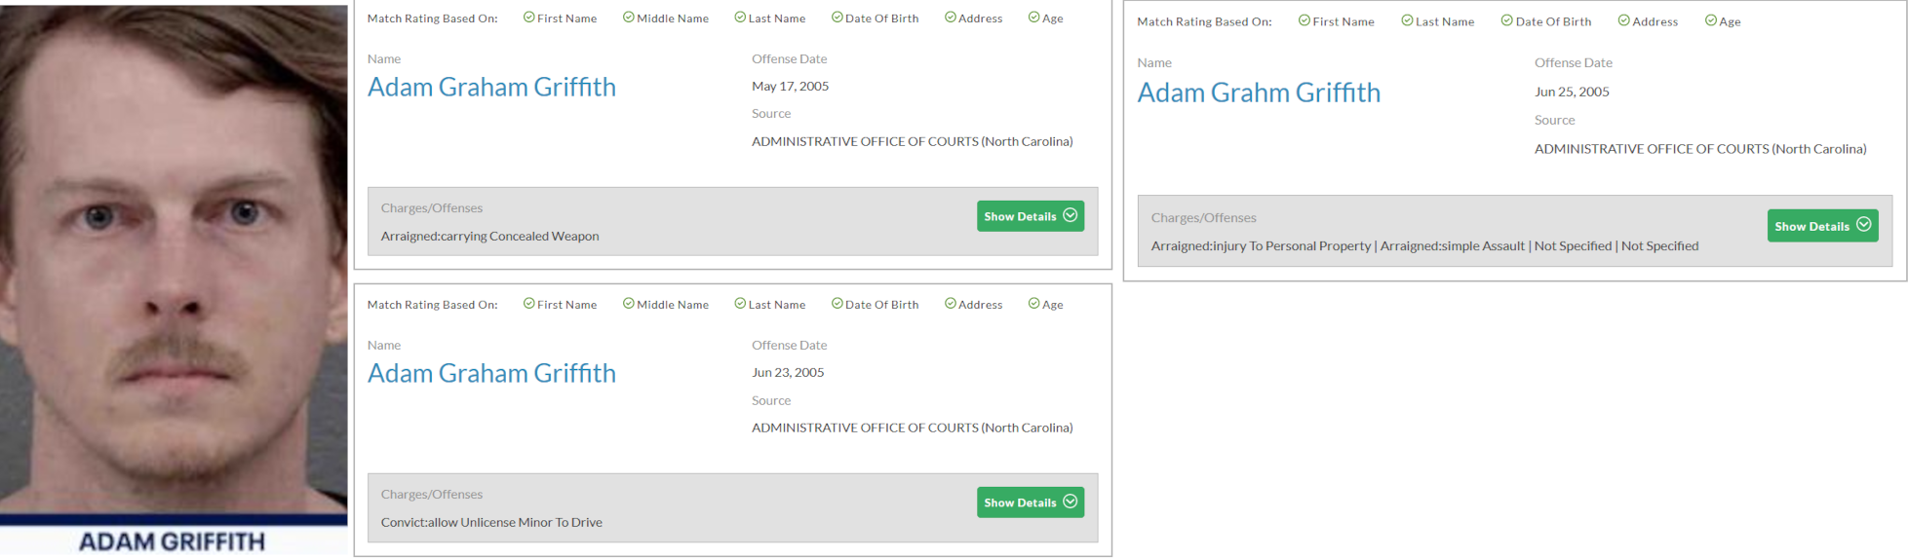Open Adam Graham Griffith link dated Jun 23, 2005
The image size is (1908, 558).
491,374
